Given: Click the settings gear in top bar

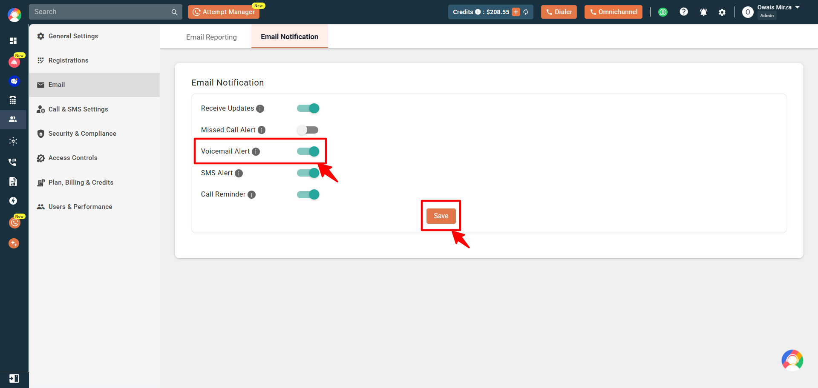Looking at the screenshot, I should (x=722, y=12).
